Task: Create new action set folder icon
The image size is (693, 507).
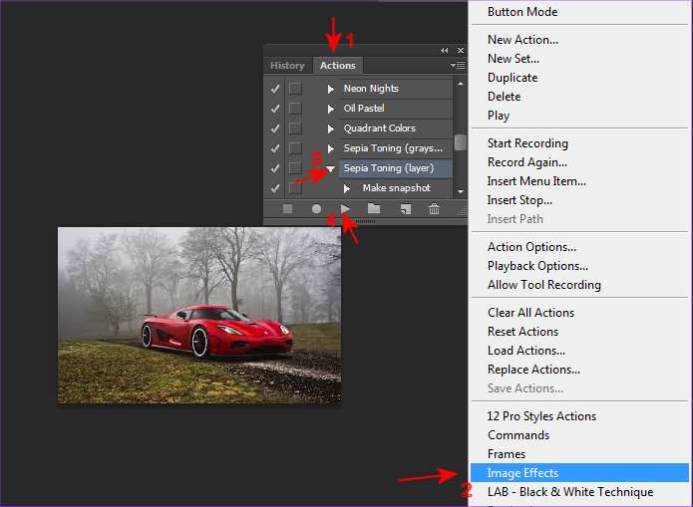Action: (x=374, y=209)
